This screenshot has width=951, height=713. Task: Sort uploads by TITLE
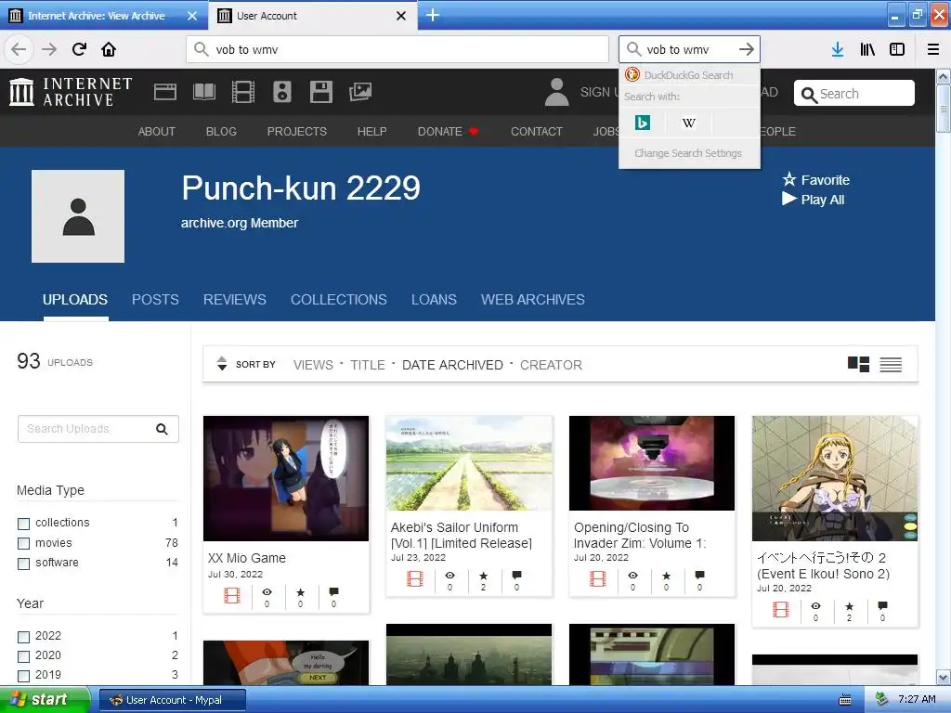368,365
